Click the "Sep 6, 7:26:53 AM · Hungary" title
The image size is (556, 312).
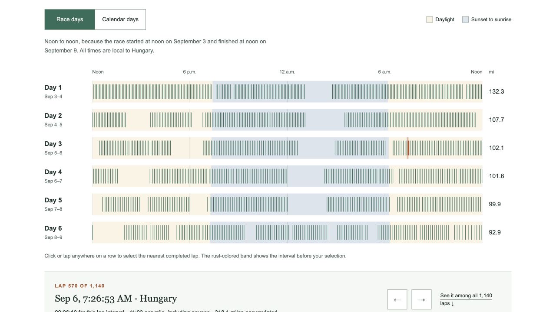[116, 299]
